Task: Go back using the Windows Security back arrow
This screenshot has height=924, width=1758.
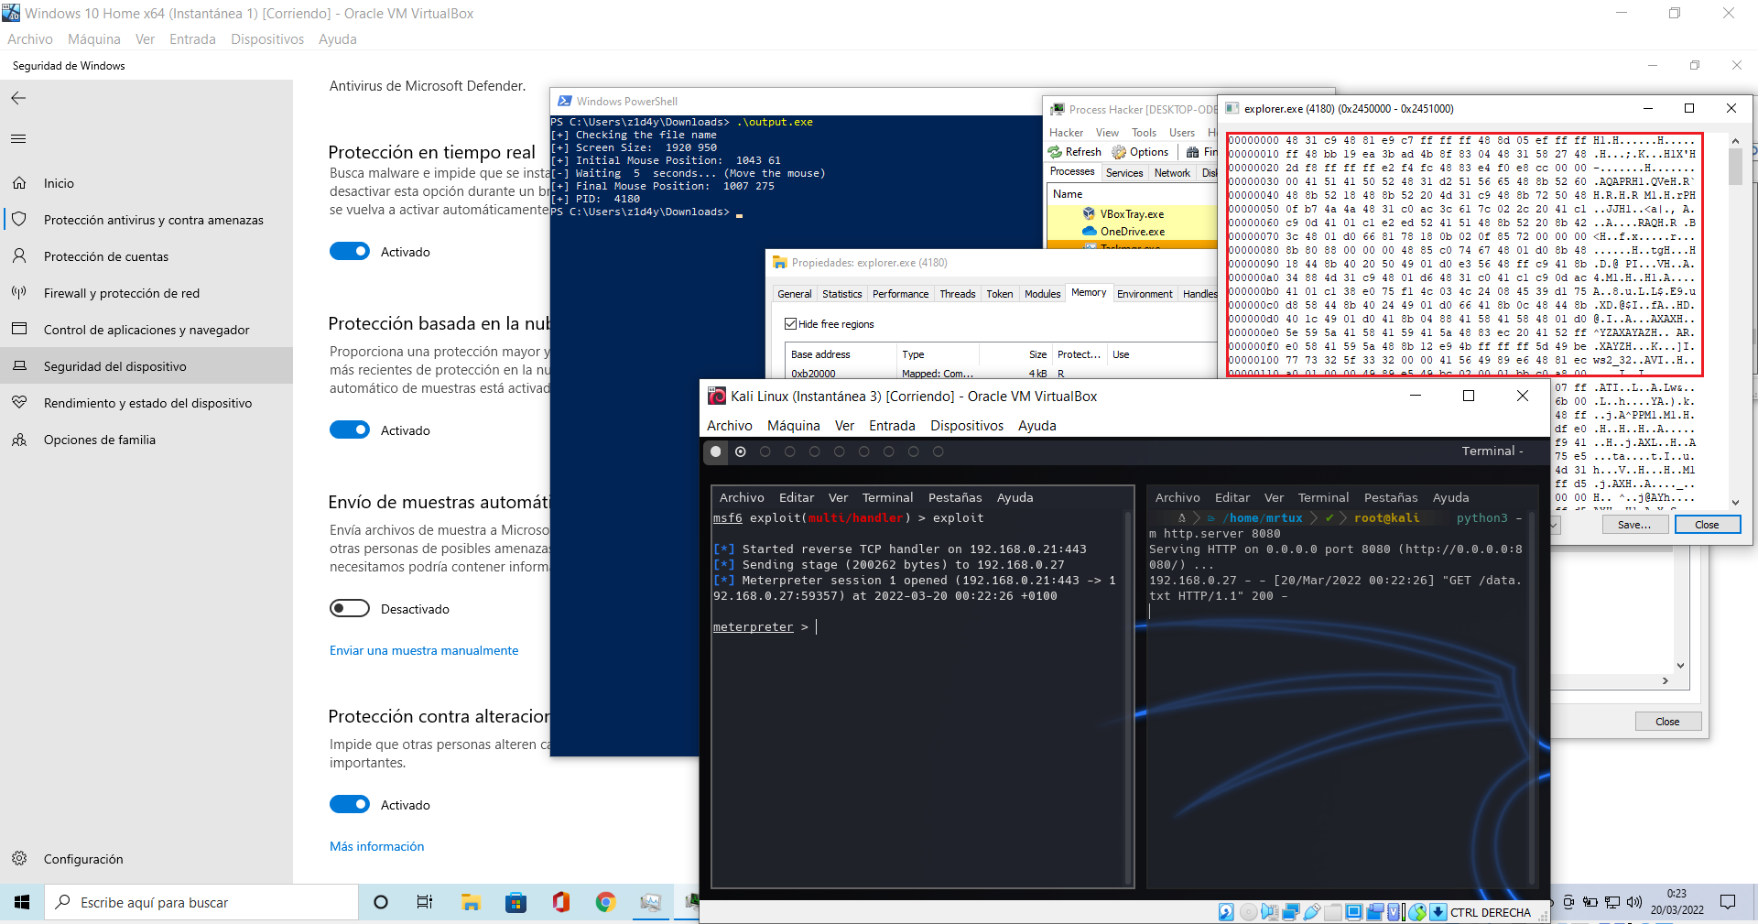Action: pyautogui.click(x=18, y=98)
